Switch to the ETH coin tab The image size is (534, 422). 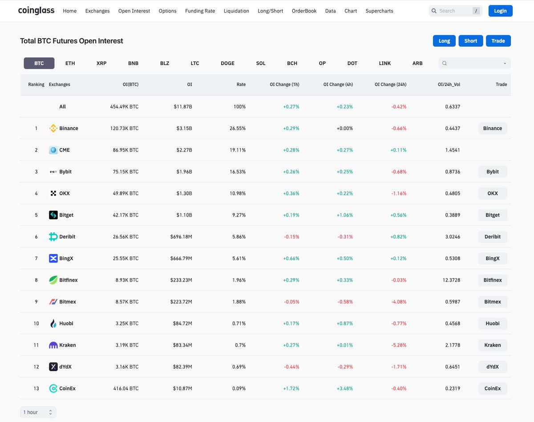pos(70,63)
